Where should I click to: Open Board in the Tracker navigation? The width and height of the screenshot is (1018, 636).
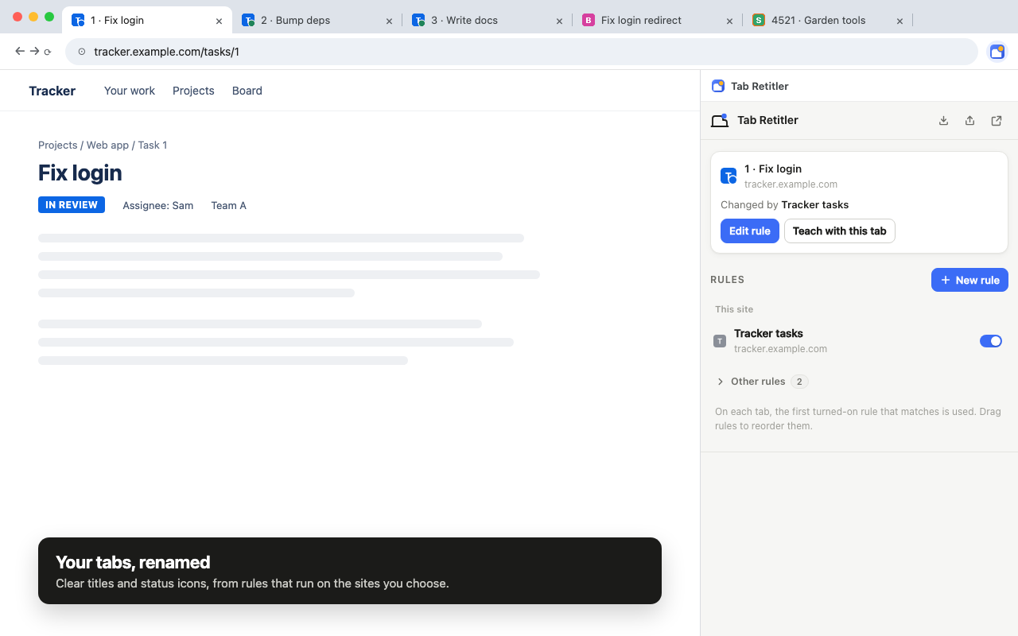pyautogui.click(x=247, y=91)
